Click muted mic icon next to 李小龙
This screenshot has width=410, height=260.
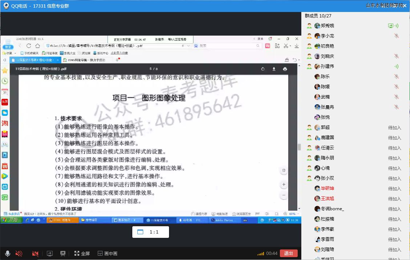tap(396, 36)
